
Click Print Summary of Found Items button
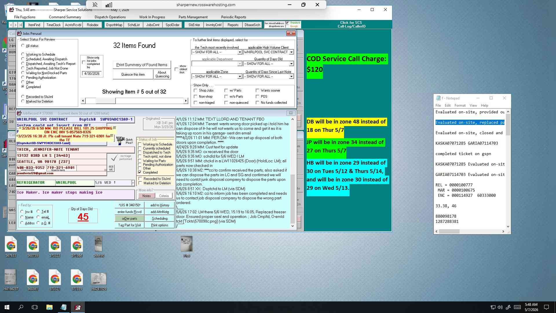click(142, 65)
